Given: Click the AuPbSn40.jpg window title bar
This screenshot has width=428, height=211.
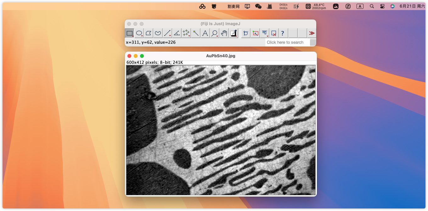Looking at the screenshot, I should pyautogui.click(x=220, y=56).
